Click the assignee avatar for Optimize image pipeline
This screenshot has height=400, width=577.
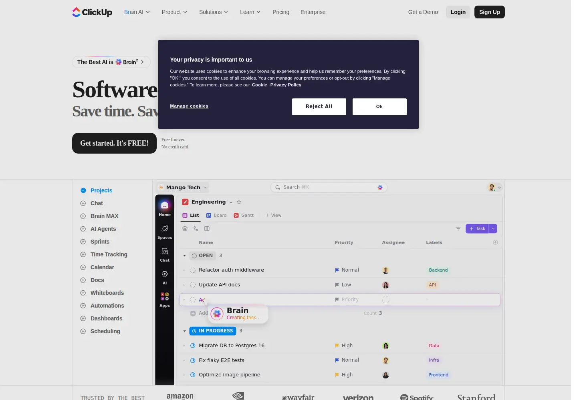(385, 375)
